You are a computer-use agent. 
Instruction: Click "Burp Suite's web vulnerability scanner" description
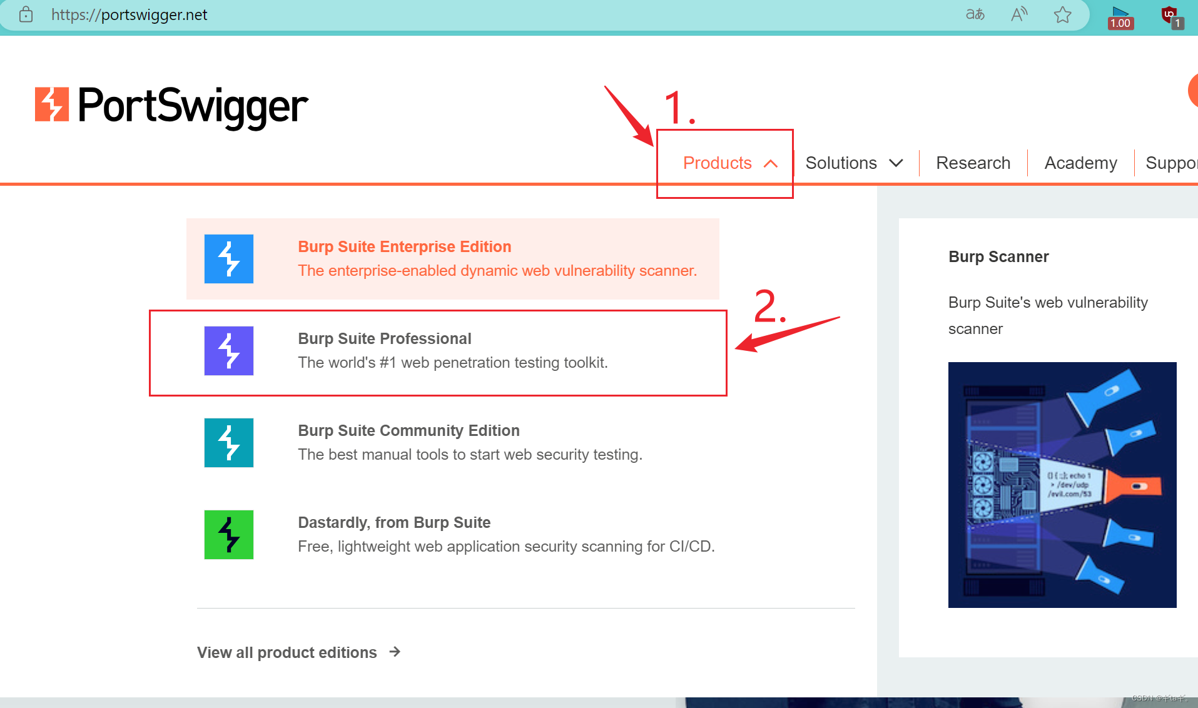coord(1048,316)
